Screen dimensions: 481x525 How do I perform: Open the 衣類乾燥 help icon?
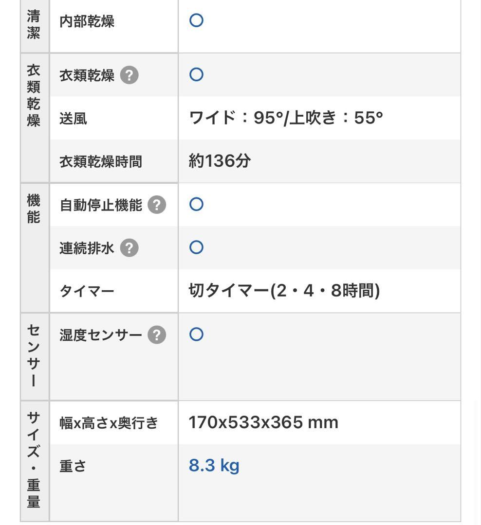[129, 75]
